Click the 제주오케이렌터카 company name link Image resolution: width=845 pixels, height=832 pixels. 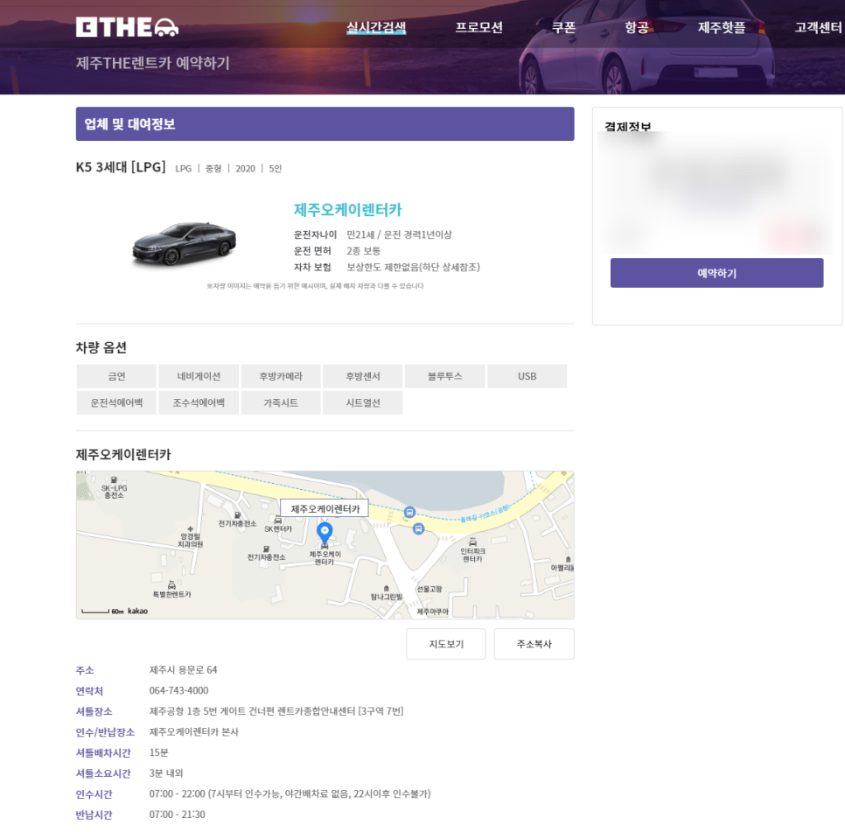[x=347, y=210]
